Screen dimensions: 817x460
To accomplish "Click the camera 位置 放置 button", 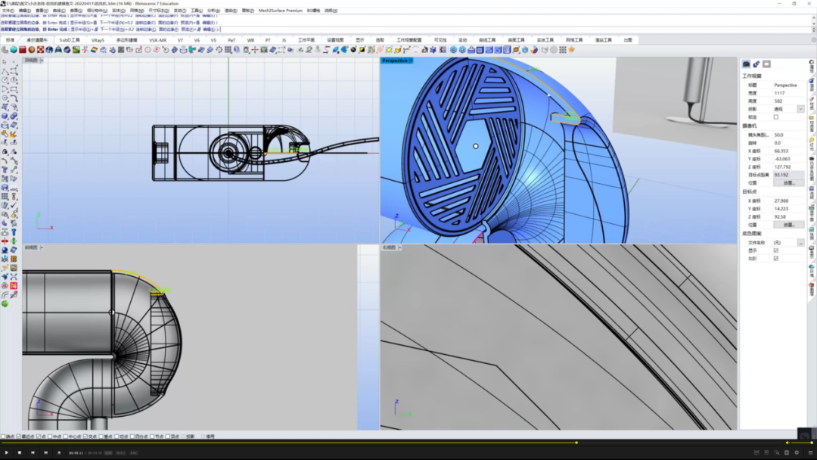I will (x=789, y=183).
